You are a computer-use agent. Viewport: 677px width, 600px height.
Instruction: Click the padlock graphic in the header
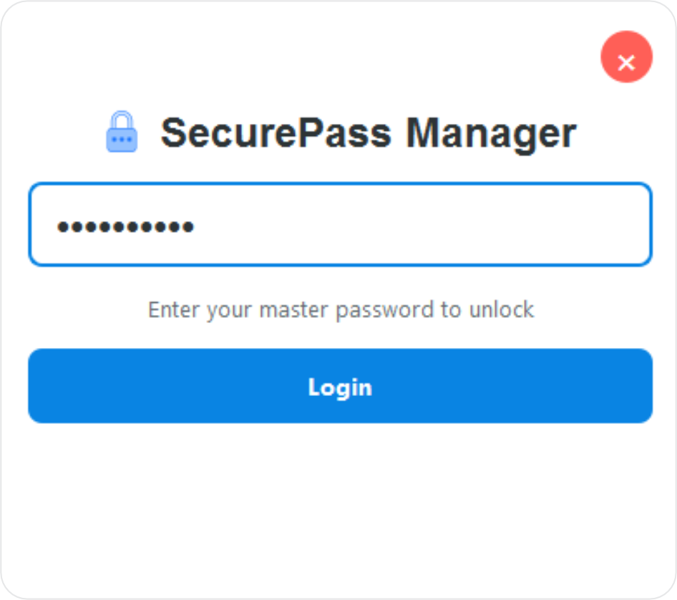(x=123, y=132)
